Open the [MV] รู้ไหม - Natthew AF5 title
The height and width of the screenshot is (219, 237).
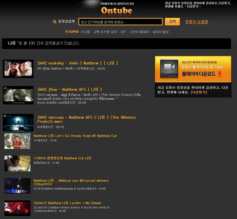70,89
